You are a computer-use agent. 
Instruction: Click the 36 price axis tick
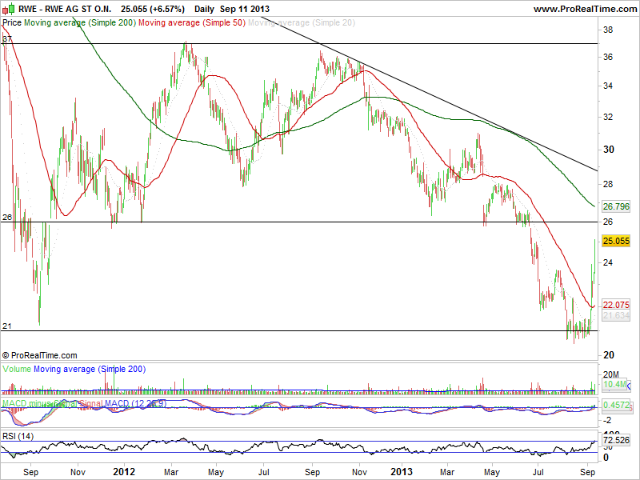pos(608,57)
